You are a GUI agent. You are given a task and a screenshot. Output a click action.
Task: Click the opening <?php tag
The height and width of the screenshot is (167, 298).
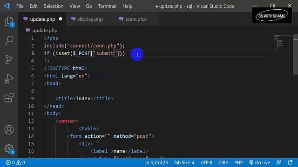pyautogui.click(x=51, y=38)
